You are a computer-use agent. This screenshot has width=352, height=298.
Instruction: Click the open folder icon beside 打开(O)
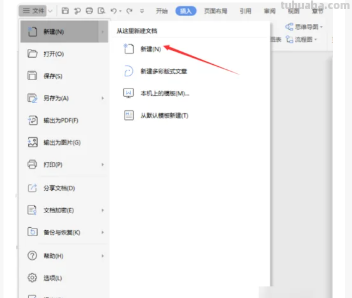[32, 54]
